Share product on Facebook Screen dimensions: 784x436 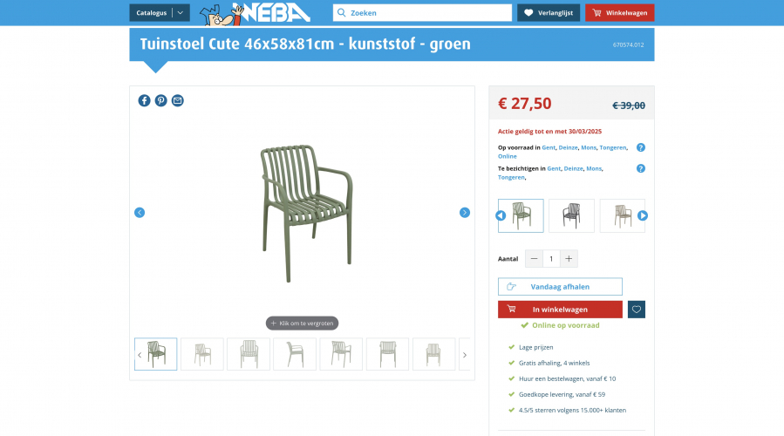coord(144,100)
